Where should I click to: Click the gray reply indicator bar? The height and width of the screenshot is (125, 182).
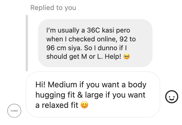(x=27, y=43)
